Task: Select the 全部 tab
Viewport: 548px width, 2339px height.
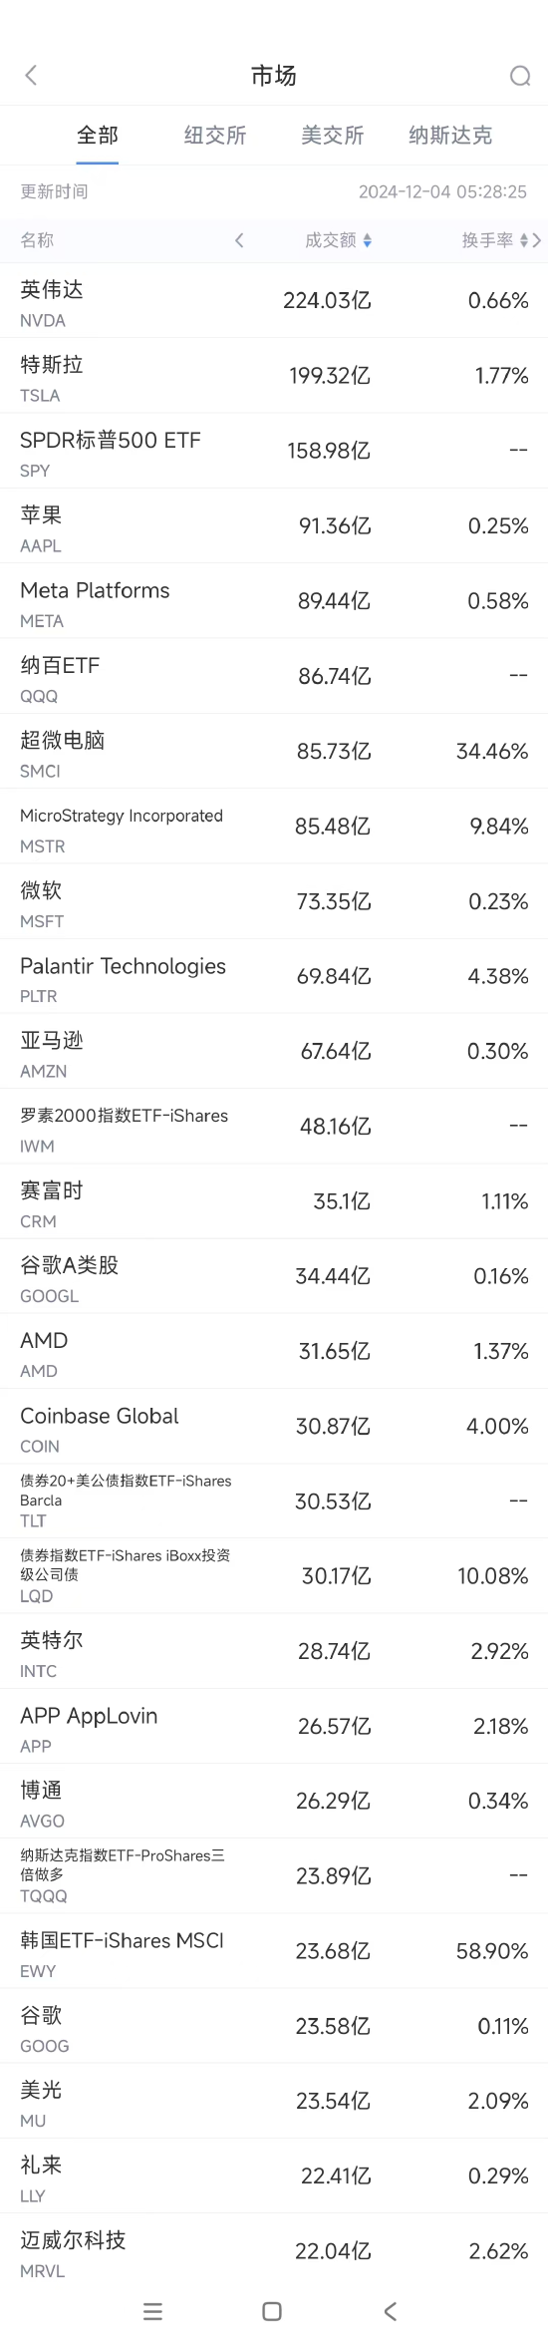Action: [x=98, y=136]
